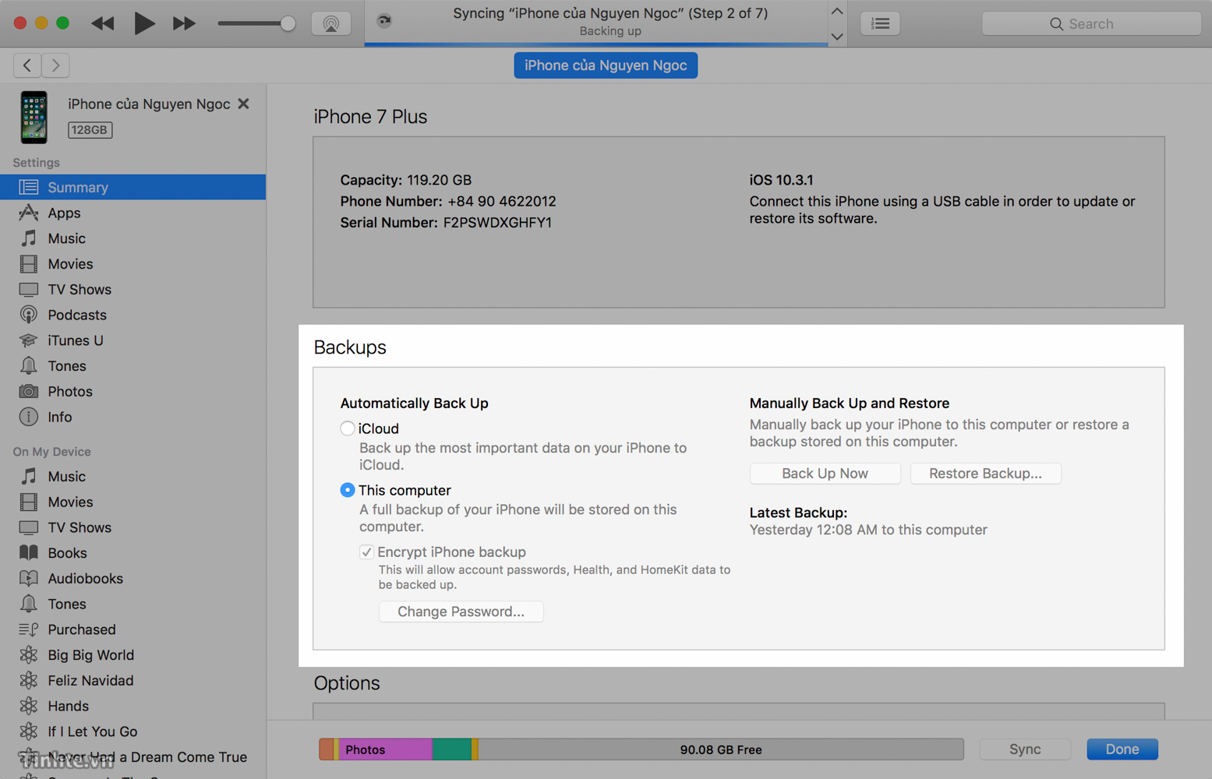Open the Up Next list button

(881, 23)
